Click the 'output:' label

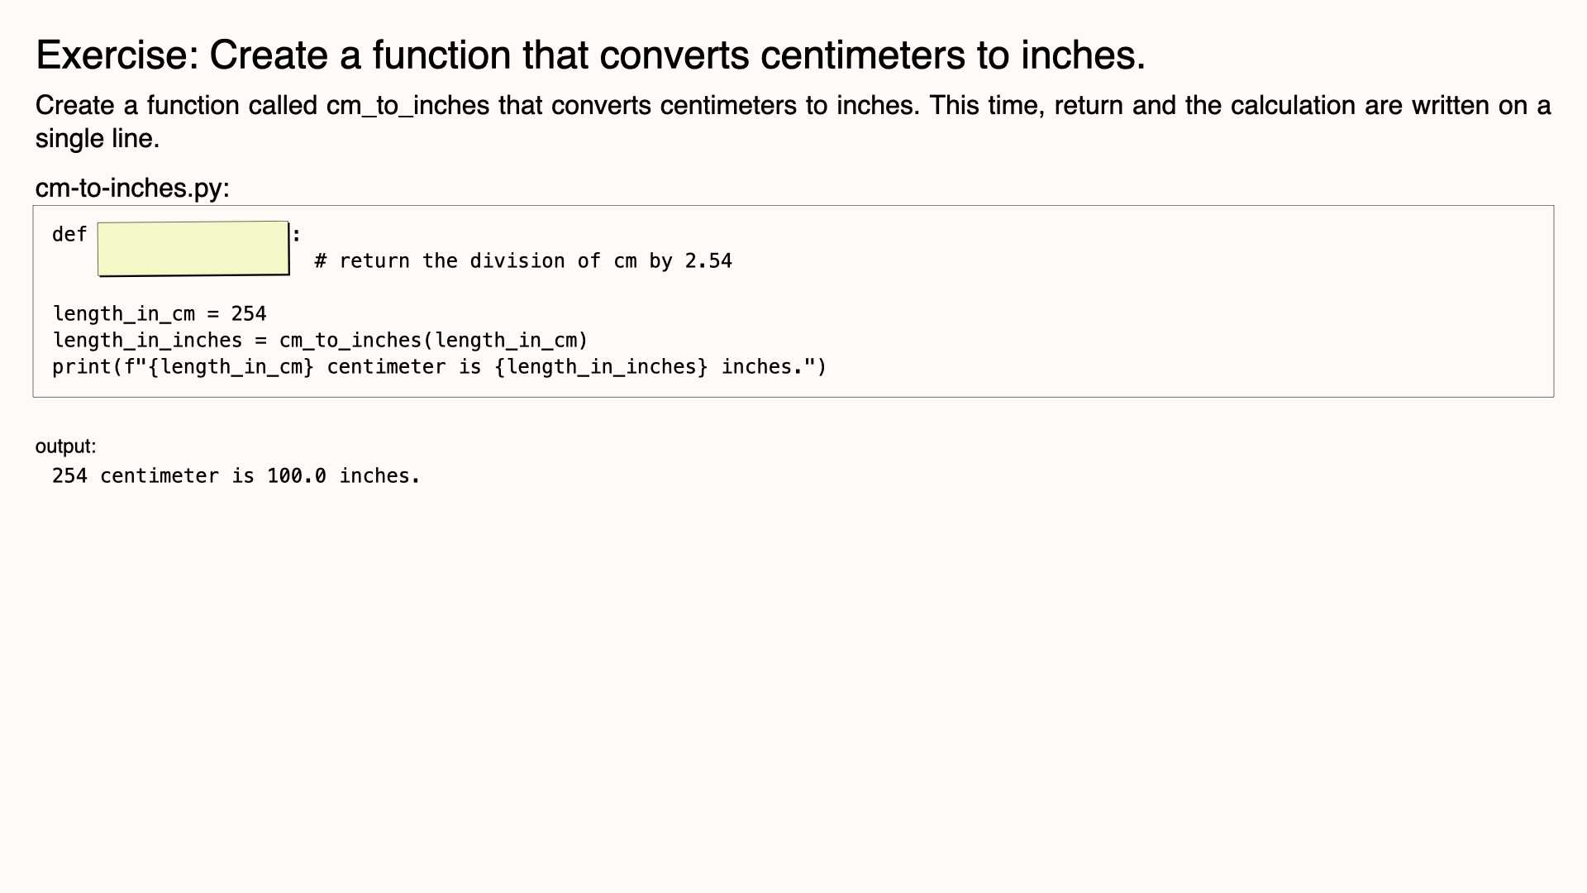(65, 446)
